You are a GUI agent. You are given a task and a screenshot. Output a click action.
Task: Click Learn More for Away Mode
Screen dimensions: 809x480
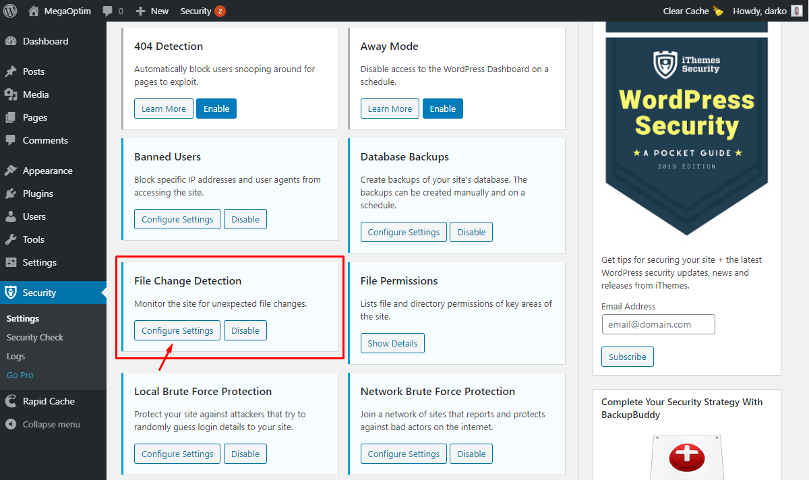390,109
